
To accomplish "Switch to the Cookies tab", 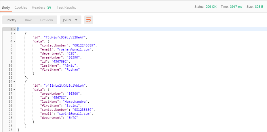I will 21,7.
